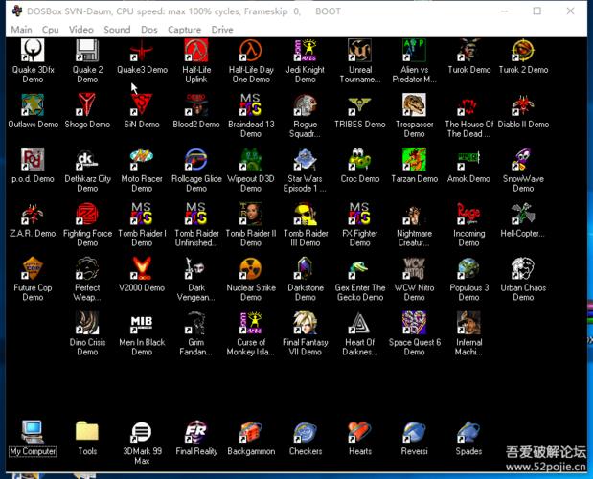The image size is (593, 479).
Task: Open the Moto Racer Demo shortcut
Action: 142,160
